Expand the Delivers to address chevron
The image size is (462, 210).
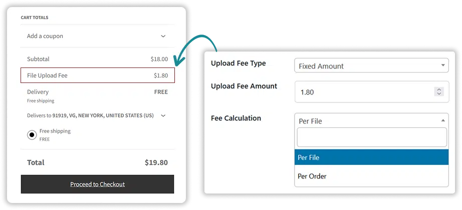[x=163, y=115]
